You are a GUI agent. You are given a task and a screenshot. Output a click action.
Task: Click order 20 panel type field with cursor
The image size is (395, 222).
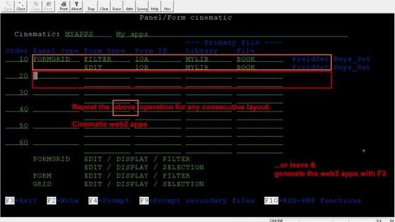[56, 76]
